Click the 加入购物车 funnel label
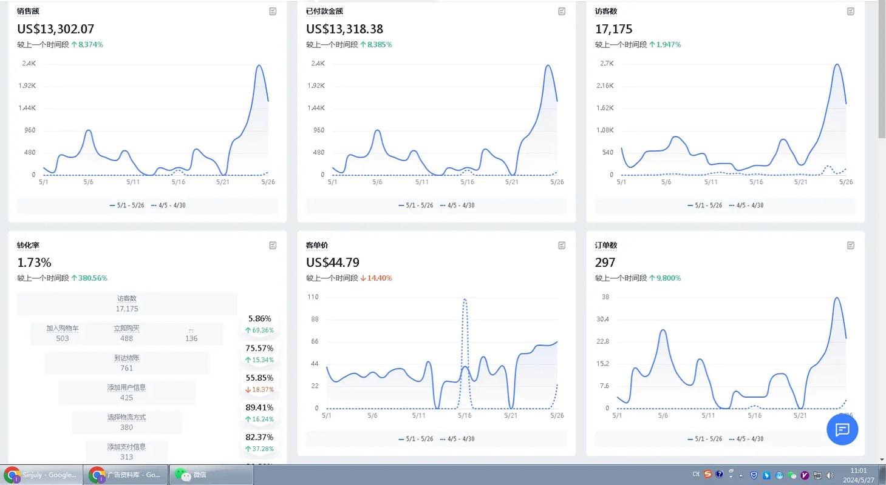The width and height of the screenshot is (886, 485). coord(63,329)
